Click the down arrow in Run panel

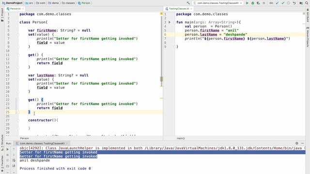click(14, 155)
